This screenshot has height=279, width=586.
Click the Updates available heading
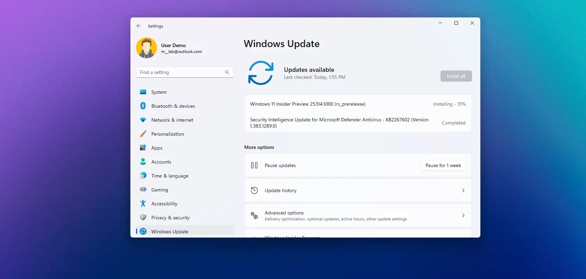coord(309,70)
